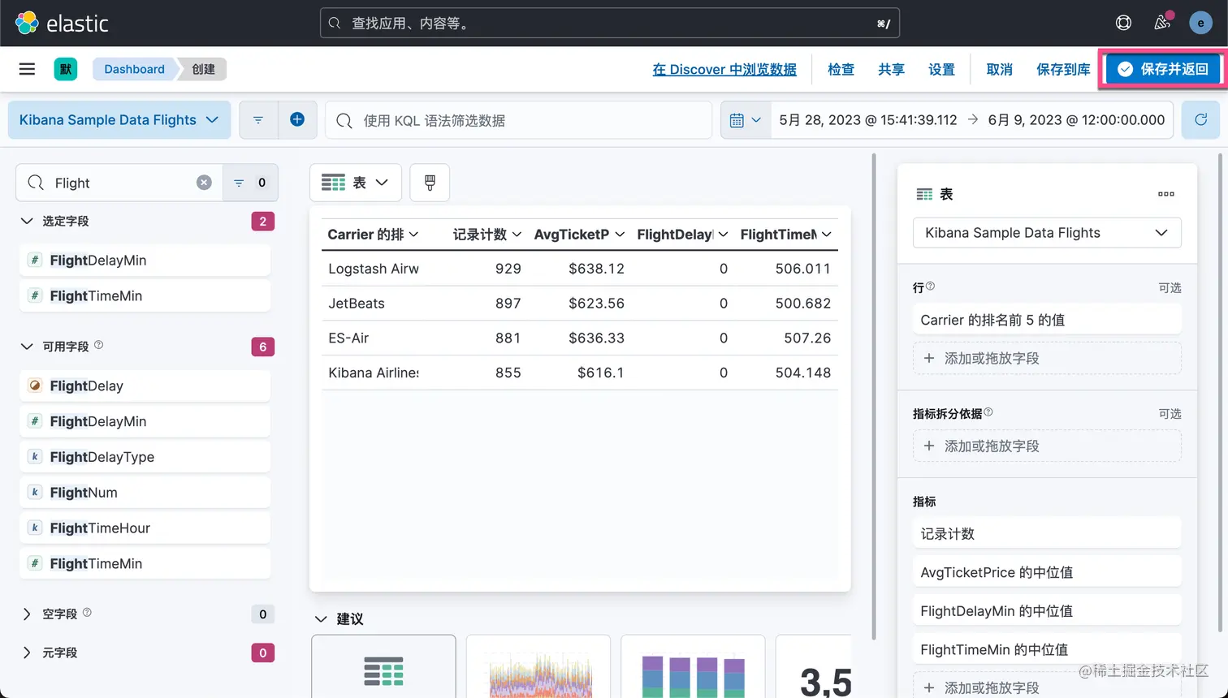Click 共享 in the top menu
Image resolution: width=1228 pixels, height=698 pixels.
[891, 69]
